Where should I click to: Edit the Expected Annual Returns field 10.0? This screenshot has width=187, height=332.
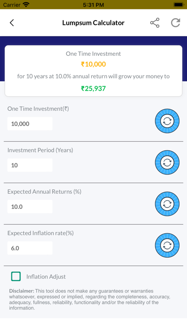tap(30, 207)
